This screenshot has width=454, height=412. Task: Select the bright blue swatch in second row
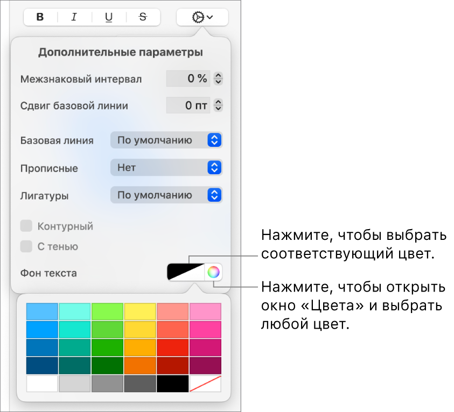42,330
